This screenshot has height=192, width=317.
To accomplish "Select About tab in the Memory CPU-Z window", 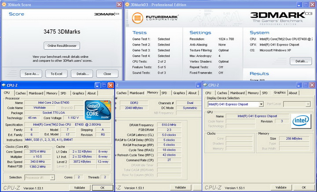I will click(192, 93).
